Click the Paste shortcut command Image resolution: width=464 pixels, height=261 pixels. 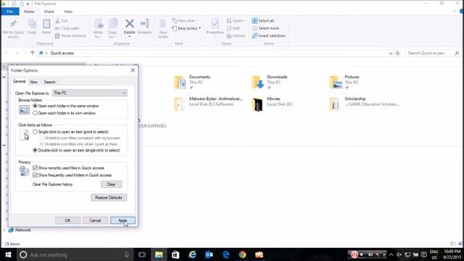click(x=70, y=36)
